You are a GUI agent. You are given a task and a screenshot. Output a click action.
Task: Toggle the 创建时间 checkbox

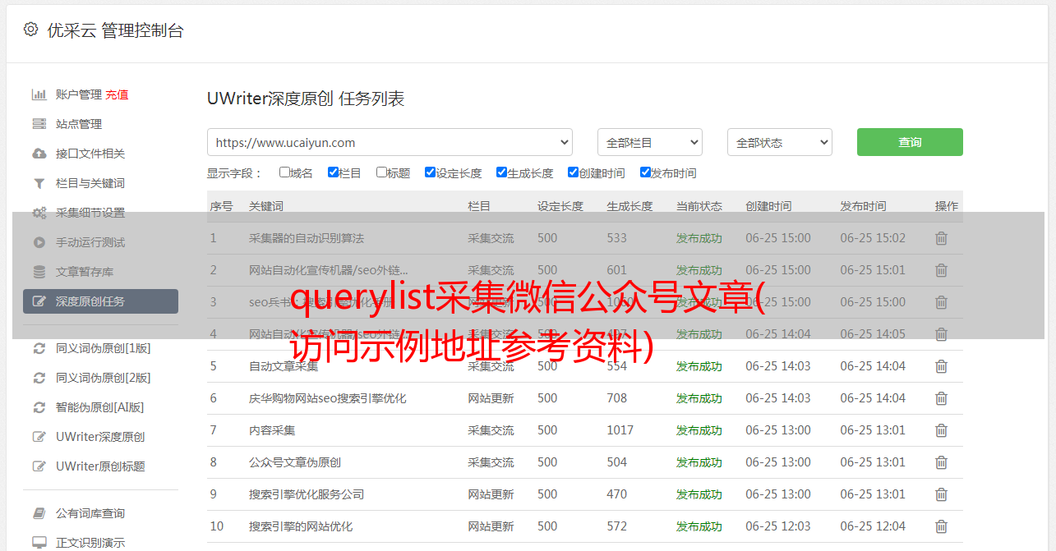(x=573, y=172)
